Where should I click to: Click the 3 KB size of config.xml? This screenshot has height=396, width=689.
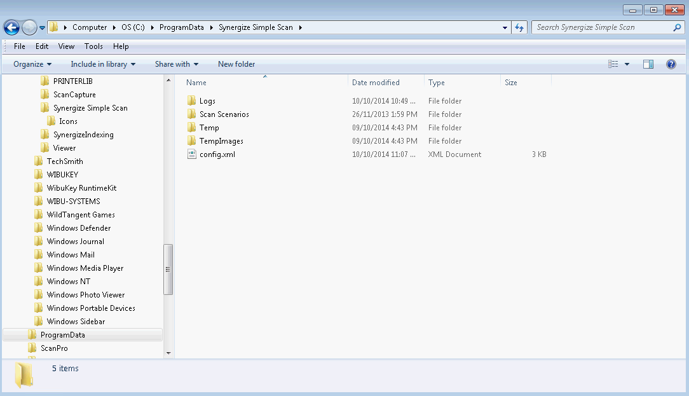539,154
